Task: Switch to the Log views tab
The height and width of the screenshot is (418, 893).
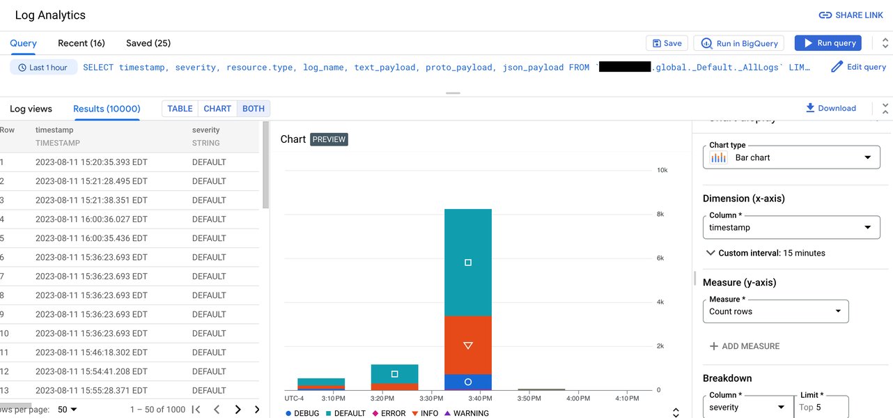Action: pos(31,109)
